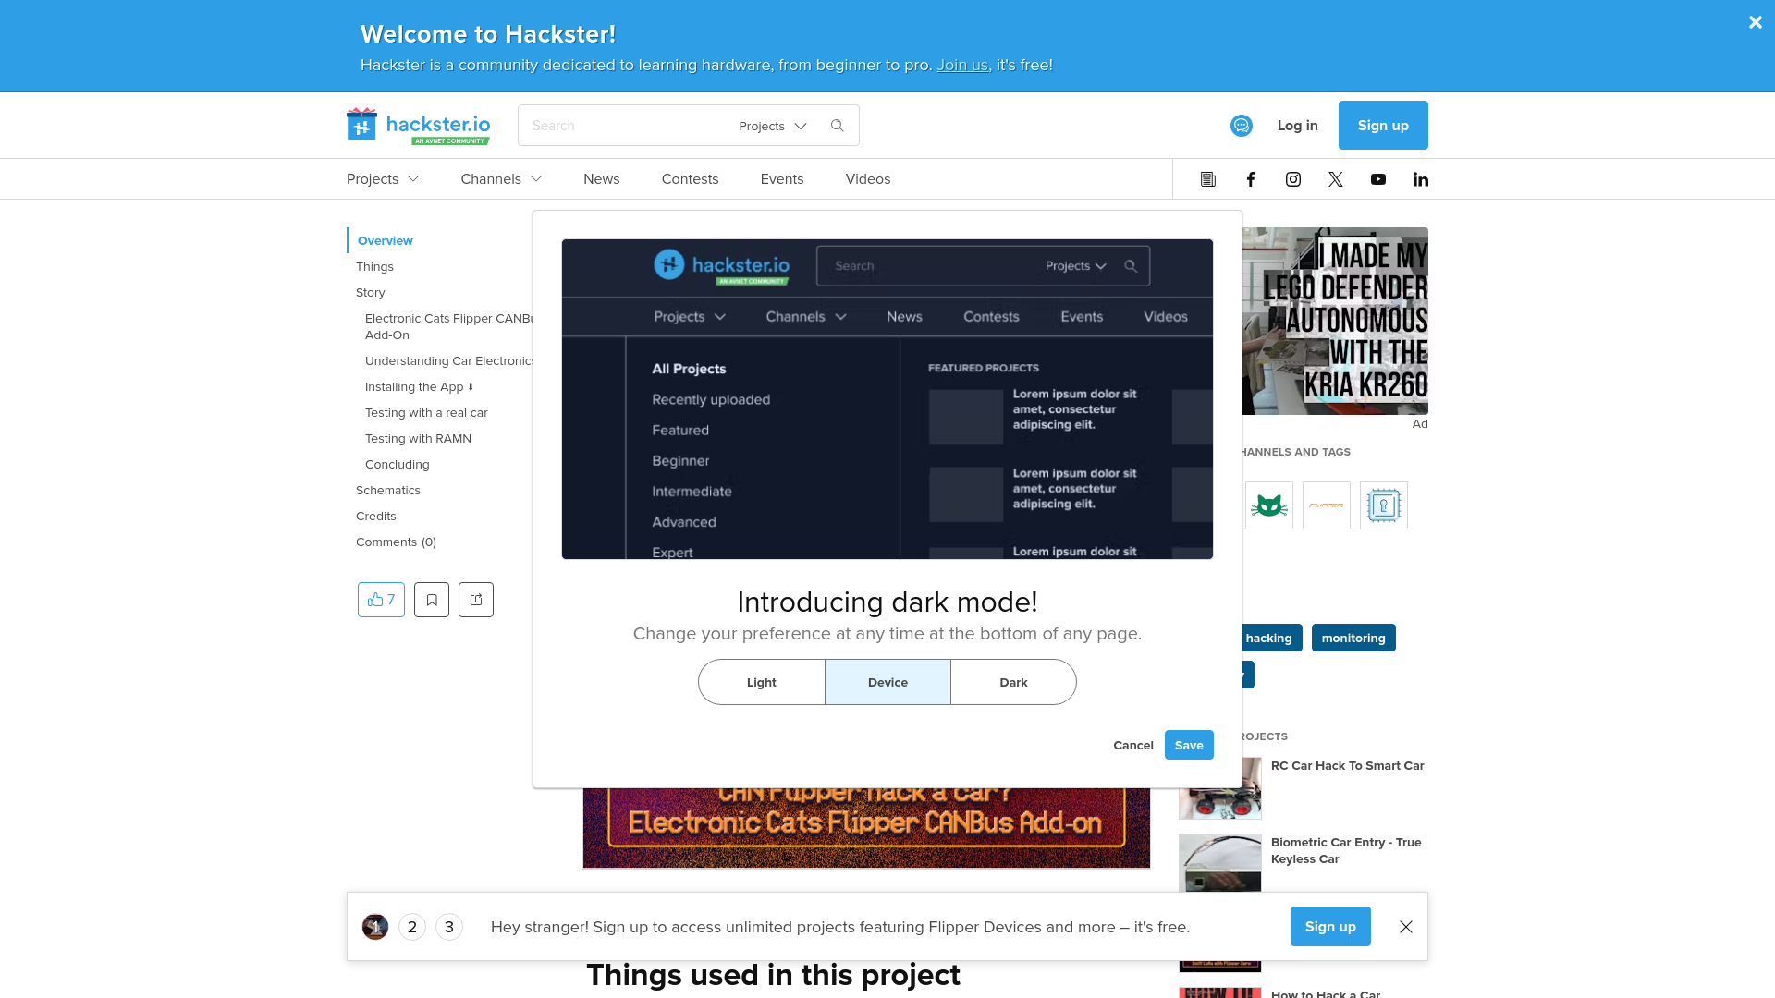Open Hackster's X (Twitter) icon
Screen dimensions: 1775x998
click(x=1336, y=179)
